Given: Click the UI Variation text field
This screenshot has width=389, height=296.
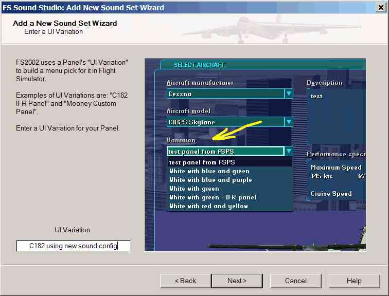Looking at the screenshot, I should (x=74, y=246).
